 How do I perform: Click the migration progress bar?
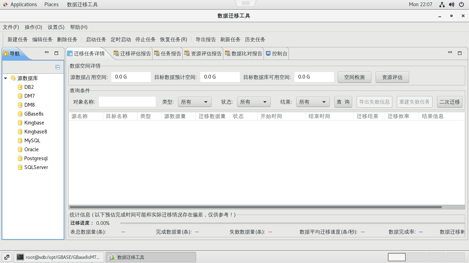click(x=292, y=223)
